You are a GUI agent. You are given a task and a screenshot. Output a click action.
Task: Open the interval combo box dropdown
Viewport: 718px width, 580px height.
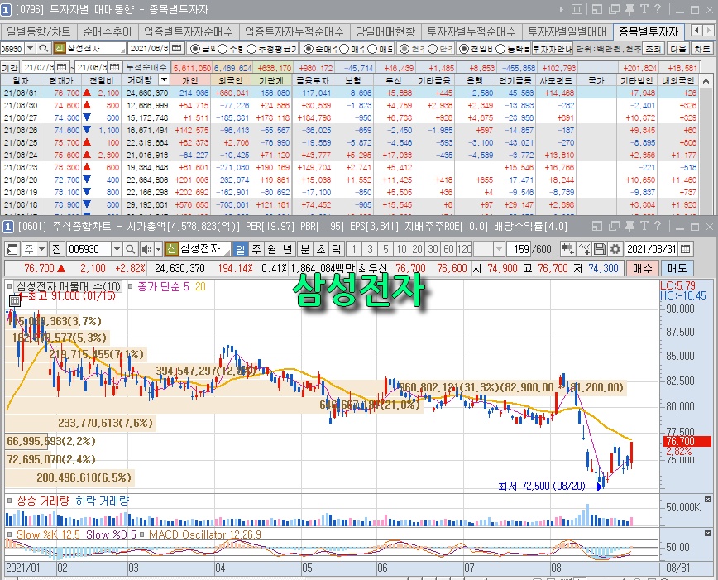[499, 249]
